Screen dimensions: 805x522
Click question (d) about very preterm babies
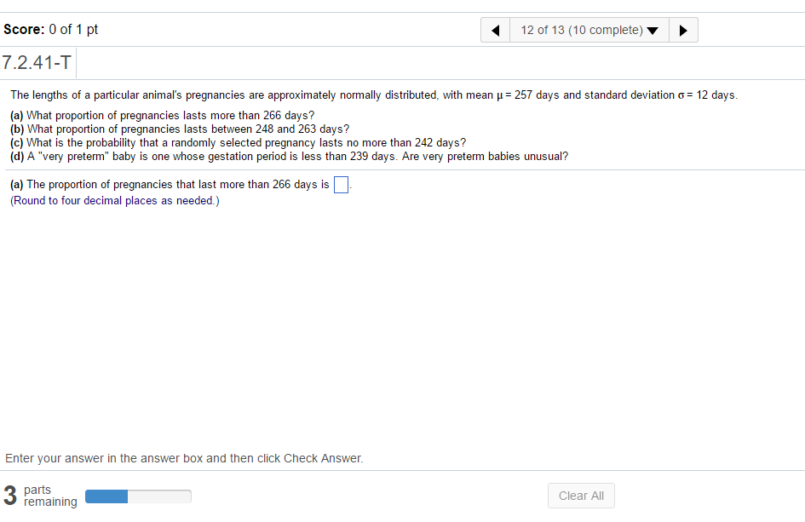[290, 156]
